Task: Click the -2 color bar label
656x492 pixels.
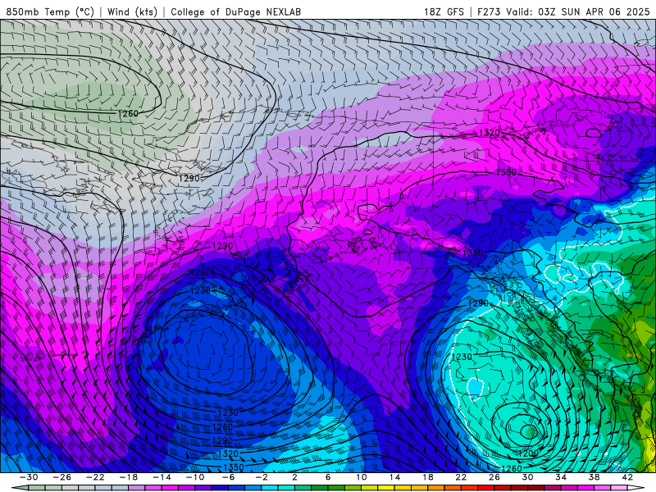Action: click(262, 477)
